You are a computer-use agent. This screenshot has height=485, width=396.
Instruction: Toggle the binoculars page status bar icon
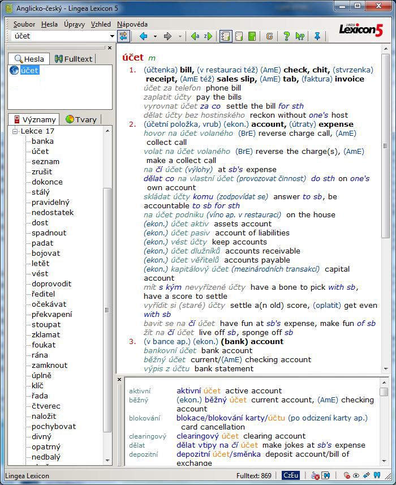pyautogui.click(x=325, y=475)
